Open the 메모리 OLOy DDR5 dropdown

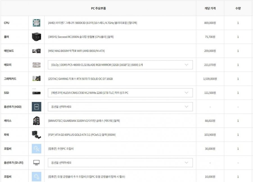[x=120, y=65]
